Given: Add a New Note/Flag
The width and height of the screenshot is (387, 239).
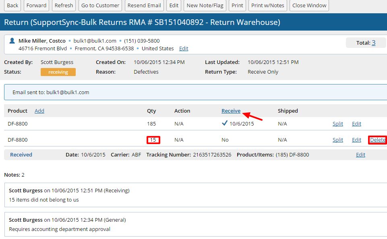Looking at the screenshot, I should (x=205, y=6).
